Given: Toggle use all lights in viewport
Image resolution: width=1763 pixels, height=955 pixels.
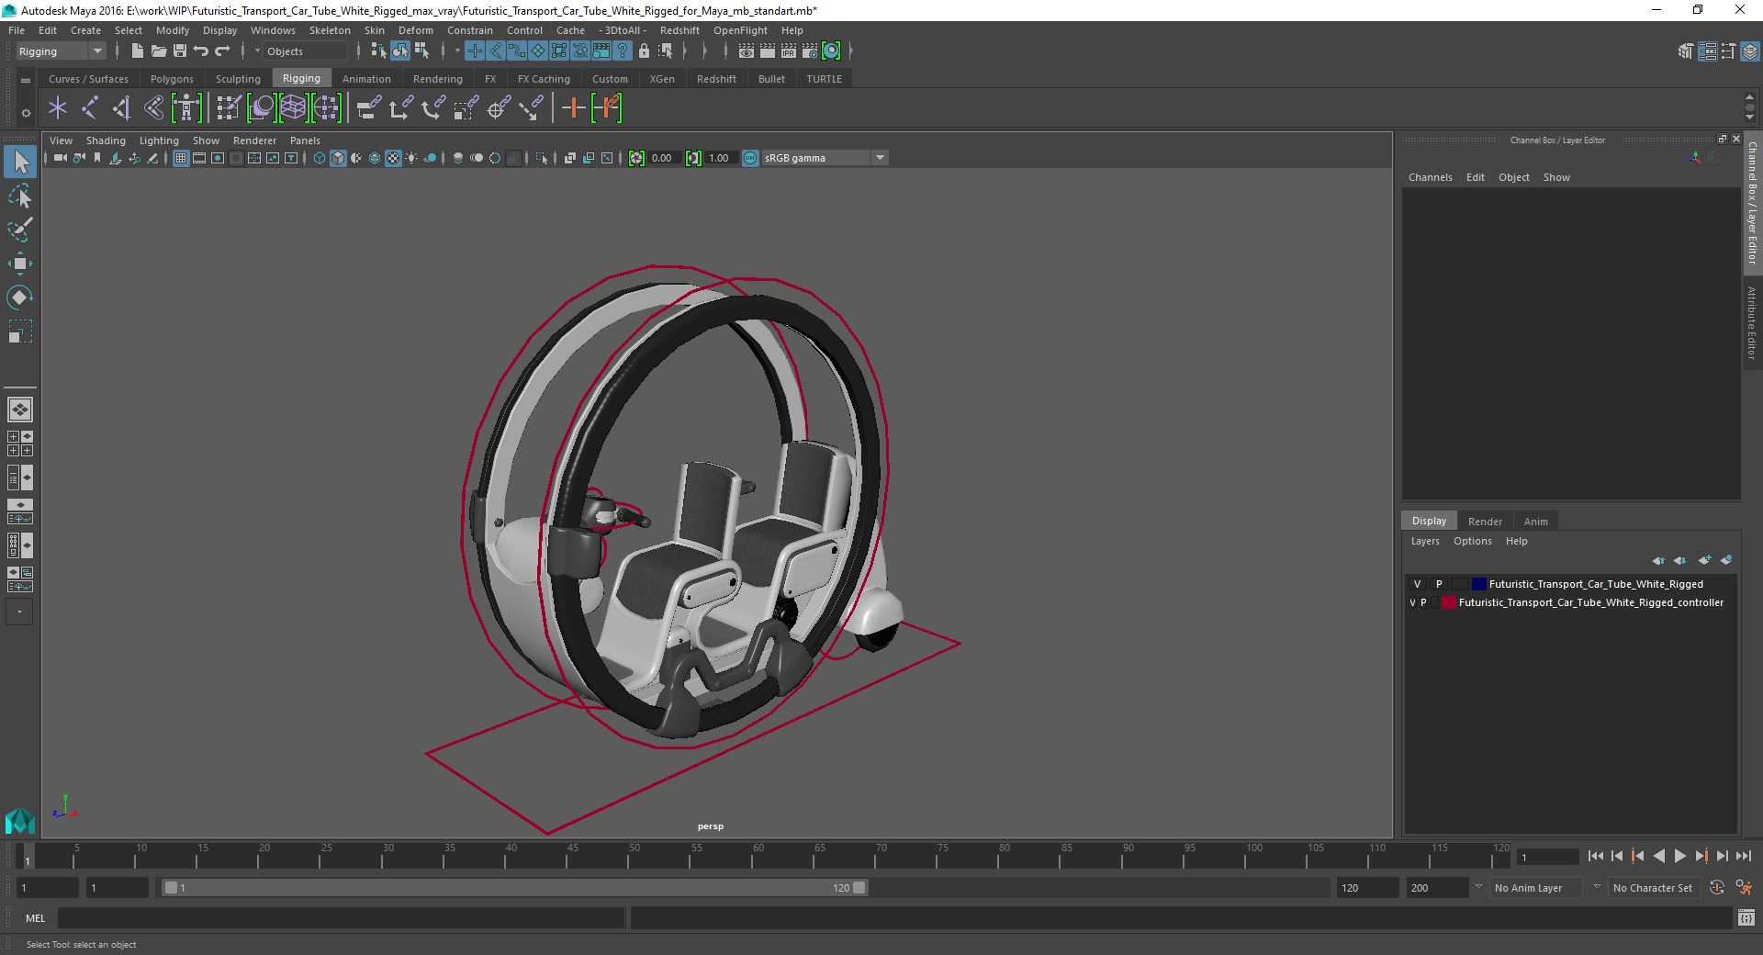Looking at the screenshot, I should (411, 158).
